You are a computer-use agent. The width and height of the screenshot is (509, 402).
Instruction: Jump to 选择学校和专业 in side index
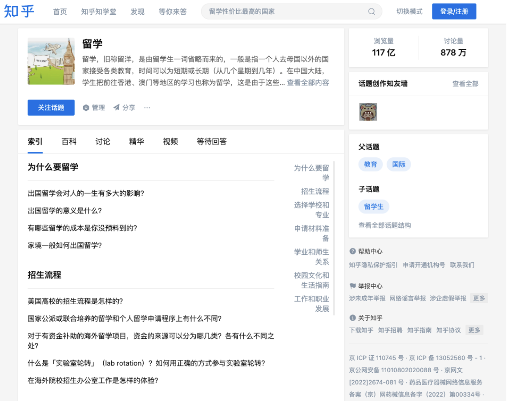point(313,211)
